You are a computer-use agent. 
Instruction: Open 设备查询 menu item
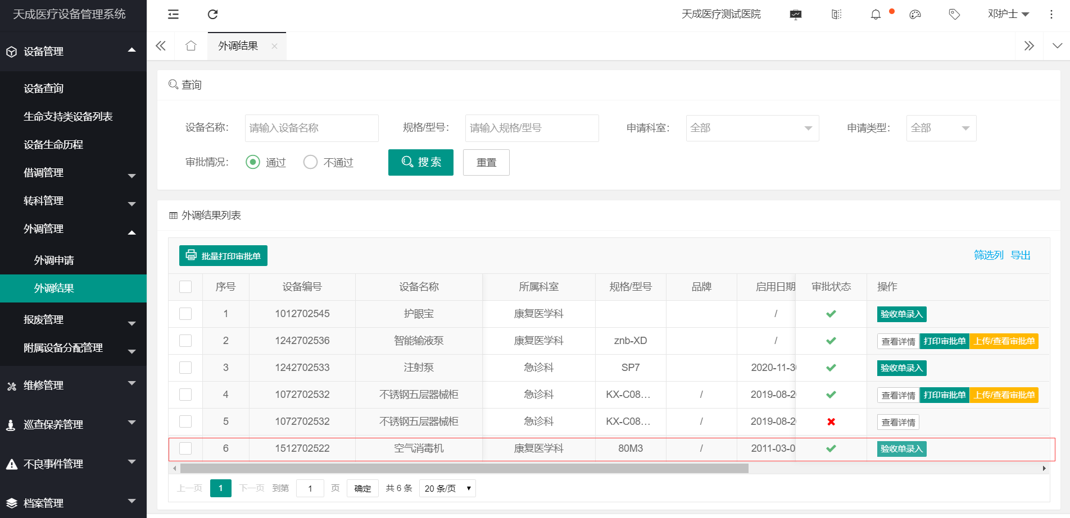point(73,89)
